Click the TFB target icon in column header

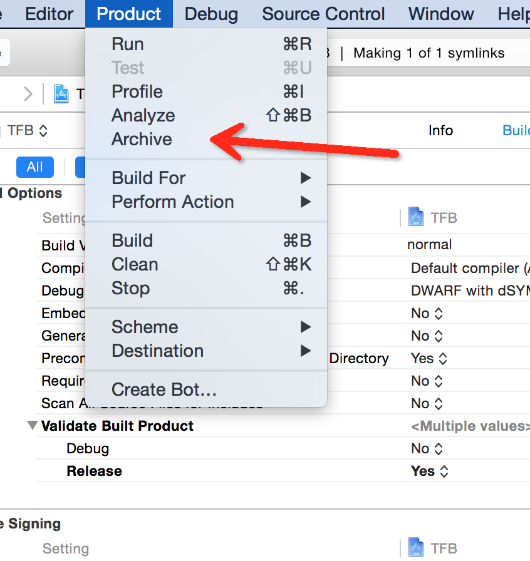point(416,217)
